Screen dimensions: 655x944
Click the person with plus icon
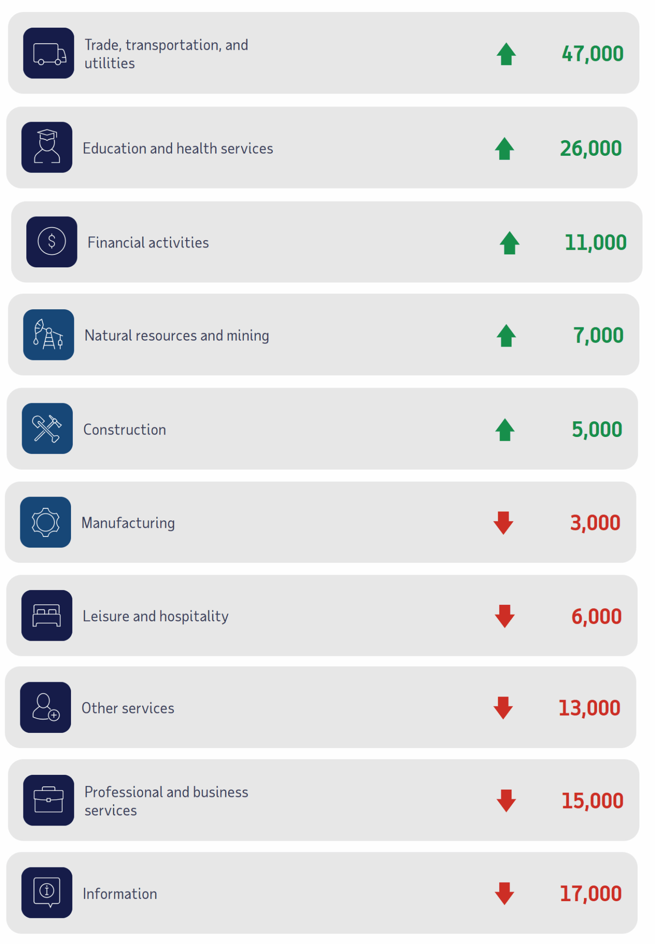pos(46,708)
